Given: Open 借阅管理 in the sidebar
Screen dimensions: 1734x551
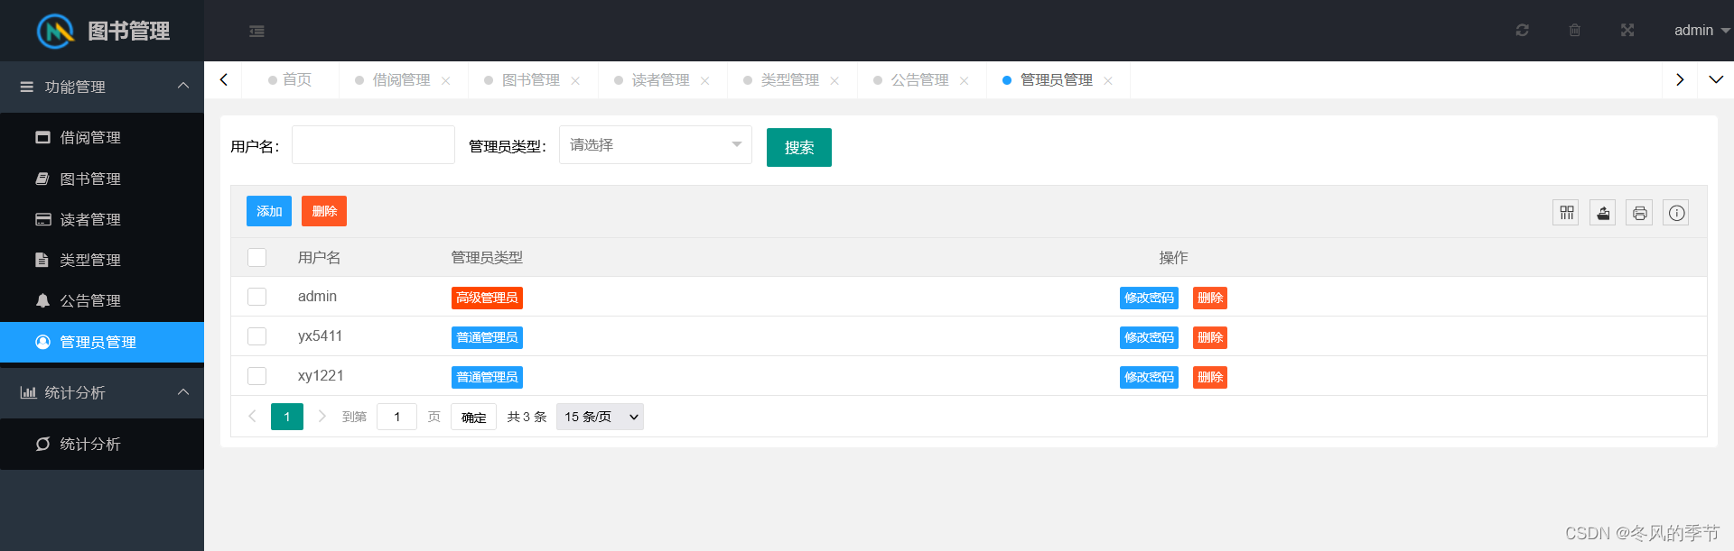Looking at the screenshot, I should click(x=102, y=137).
